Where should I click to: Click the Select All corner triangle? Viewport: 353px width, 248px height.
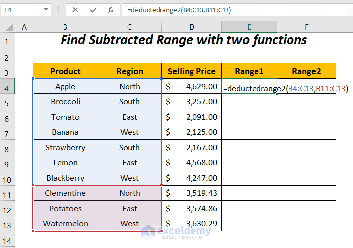(x=8, y=27)
